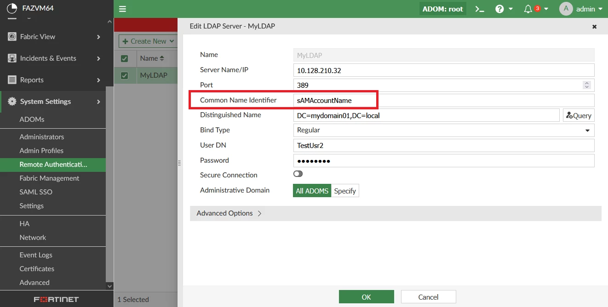Click Cancel in the dialog

click(x=428, y=297)
